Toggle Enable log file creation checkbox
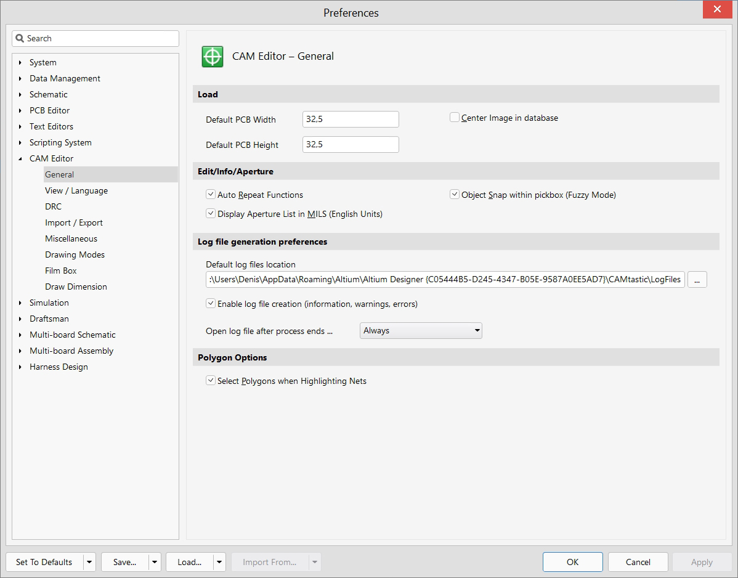738x578 pixels. pyautogui.click(x=211, y=304)
